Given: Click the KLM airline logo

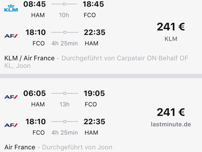Looking at the screenshot, I should pyautogui.click(x=11, y=8).
